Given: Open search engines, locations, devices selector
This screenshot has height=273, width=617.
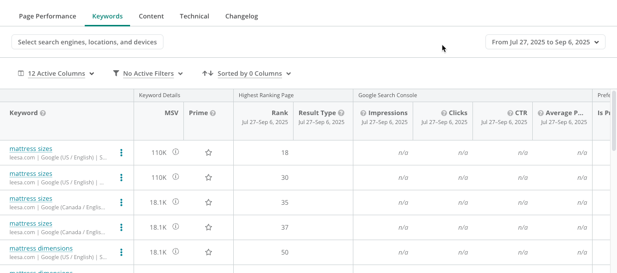Looking at the screenshot, I should tap(87, 42).
